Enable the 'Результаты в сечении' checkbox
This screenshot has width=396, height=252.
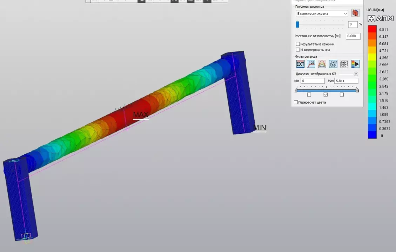298,44
